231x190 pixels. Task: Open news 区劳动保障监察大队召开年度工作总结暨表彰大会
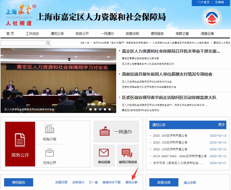click(149, 87)
